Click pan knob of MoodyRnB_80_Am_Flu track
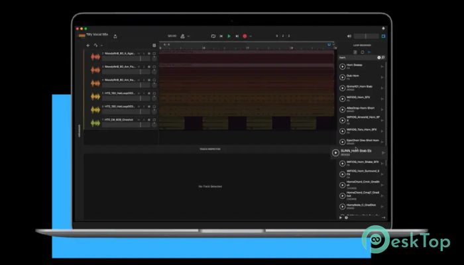464x265 pixels. coord(154,72)
